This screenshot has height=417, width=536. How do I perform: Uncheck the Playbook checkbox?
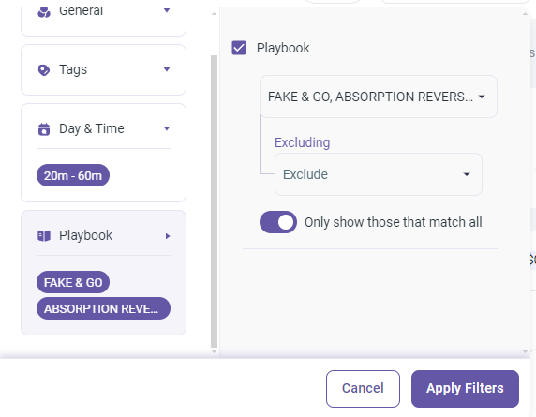[x=239, y=48]
